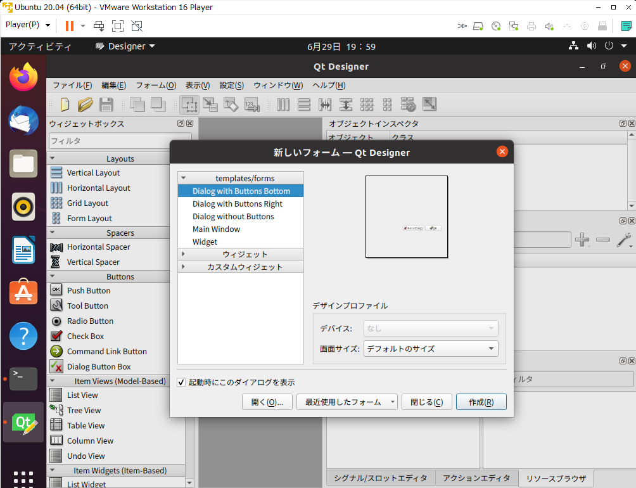Open the ファイル(F) menu
636x488 pixels.
73,85
